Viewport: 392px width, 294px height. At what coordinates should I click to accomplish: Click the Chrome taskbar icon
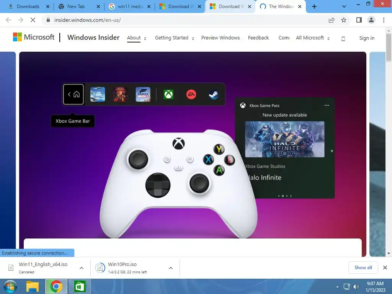[x=56, y=286]
